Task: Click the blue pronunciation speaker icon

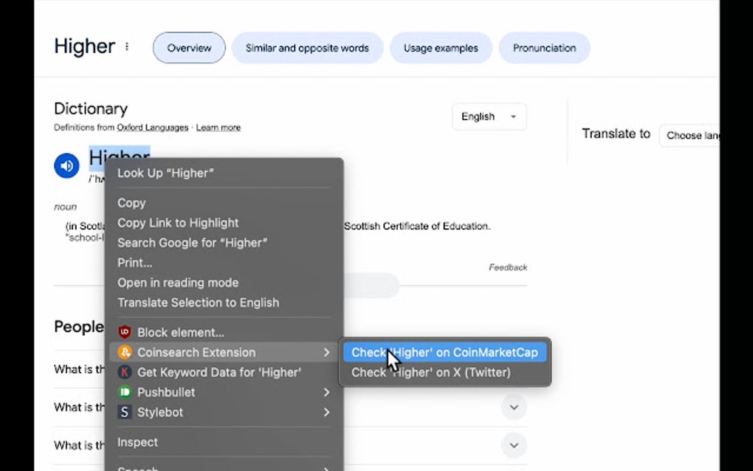Action: 66,165
